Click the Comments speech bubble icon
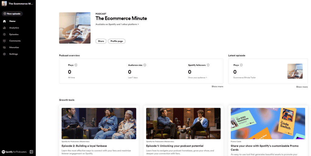 click(4, 41)
